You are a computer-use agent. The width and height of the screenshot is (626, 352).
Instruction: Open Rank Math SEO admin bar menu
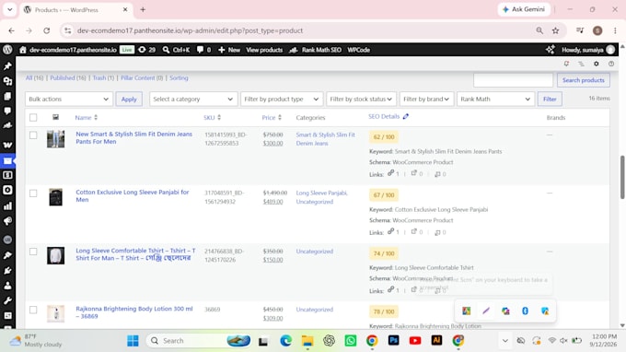coord(316,50)
